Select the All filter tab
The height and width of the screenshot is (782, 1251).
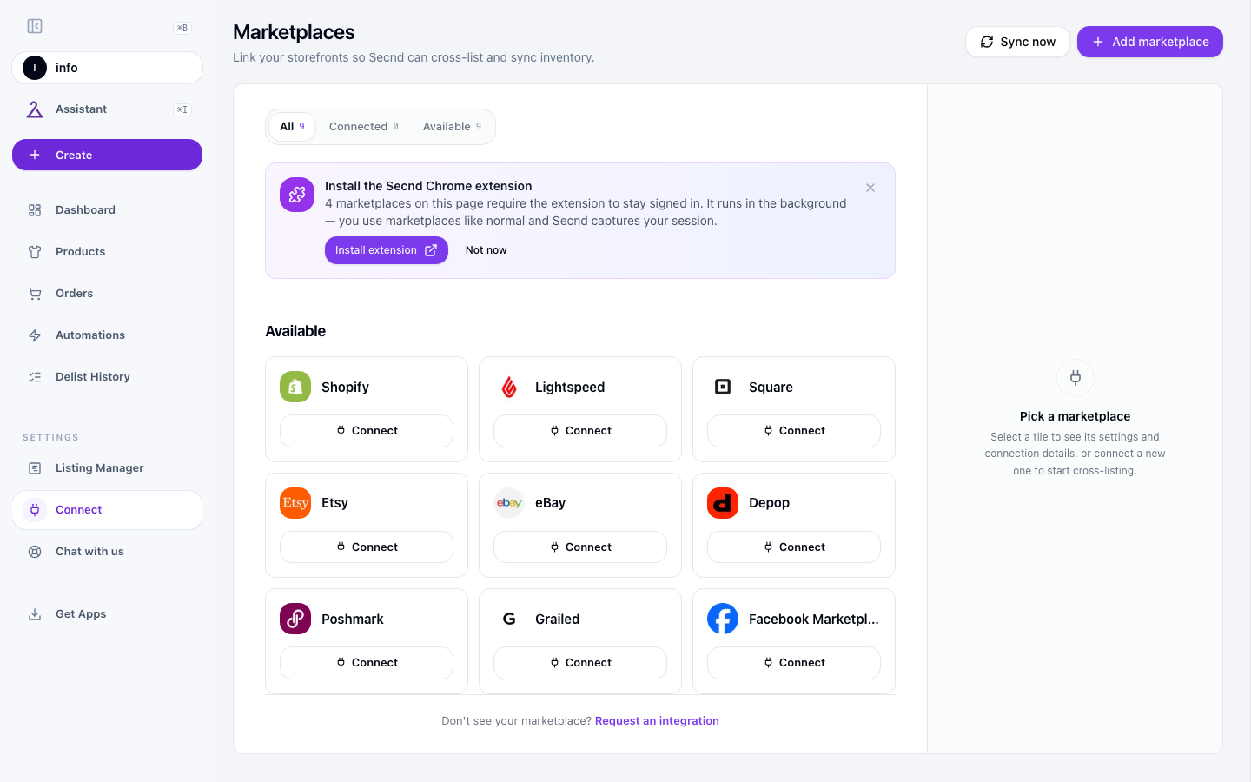292,127
